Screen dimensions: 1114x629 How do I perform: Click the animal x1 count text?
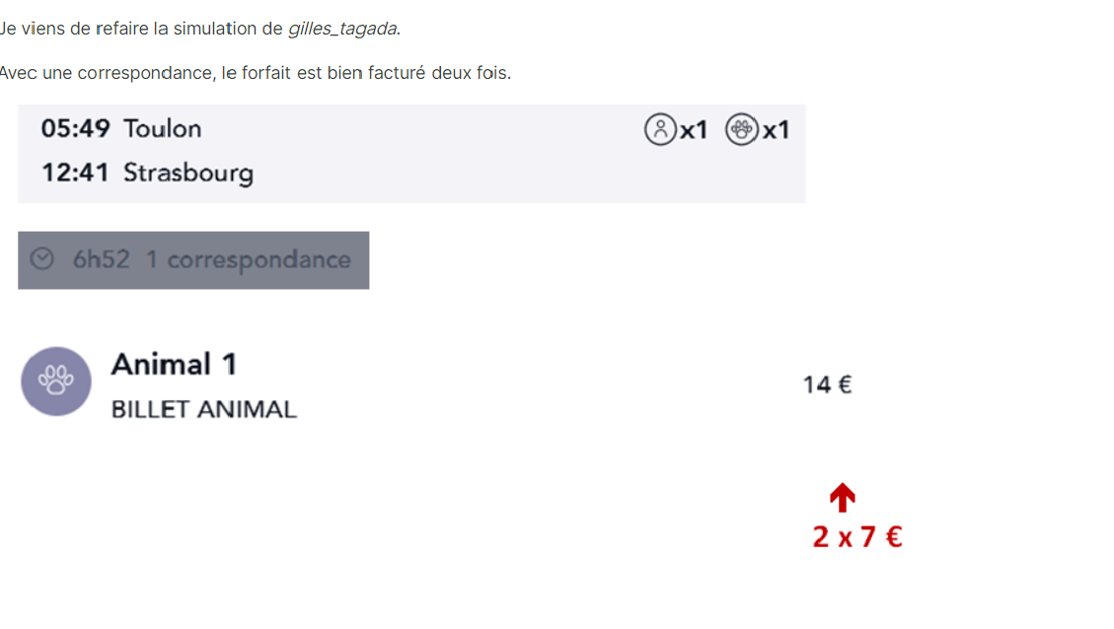coord(776,130)
